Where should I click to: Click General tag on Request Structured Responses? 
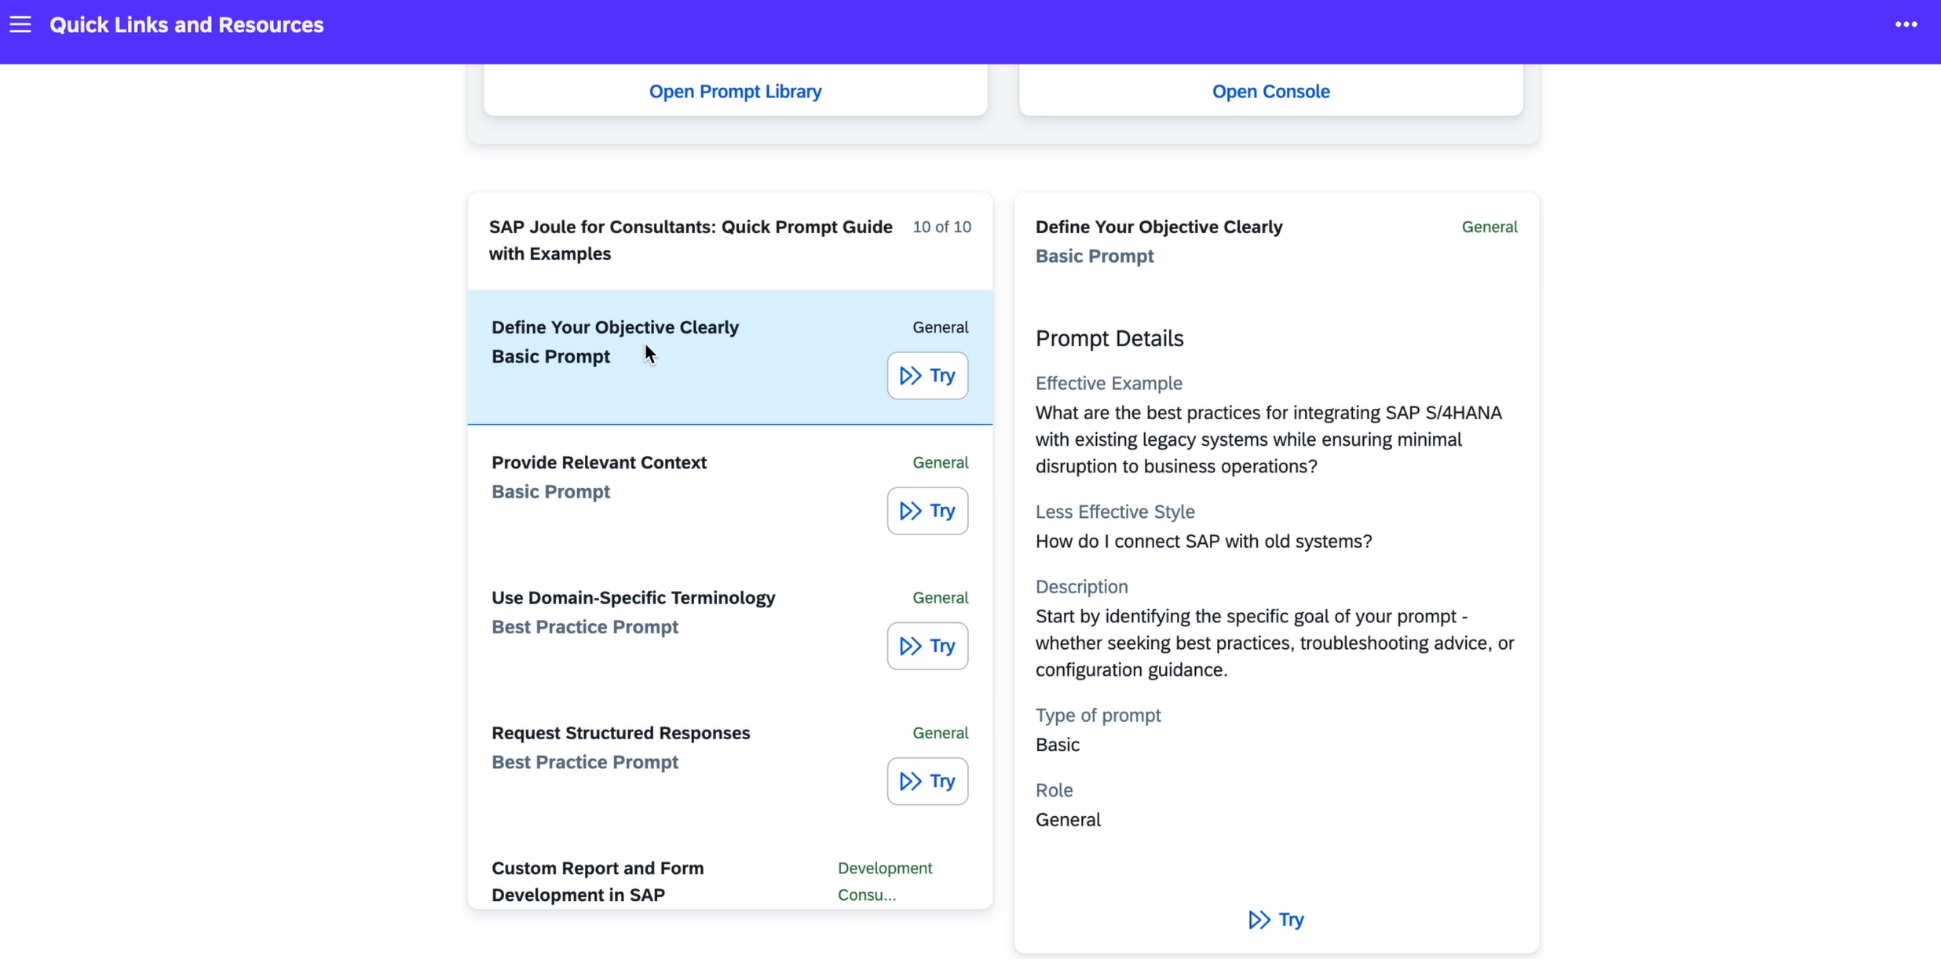pos(940,732)
